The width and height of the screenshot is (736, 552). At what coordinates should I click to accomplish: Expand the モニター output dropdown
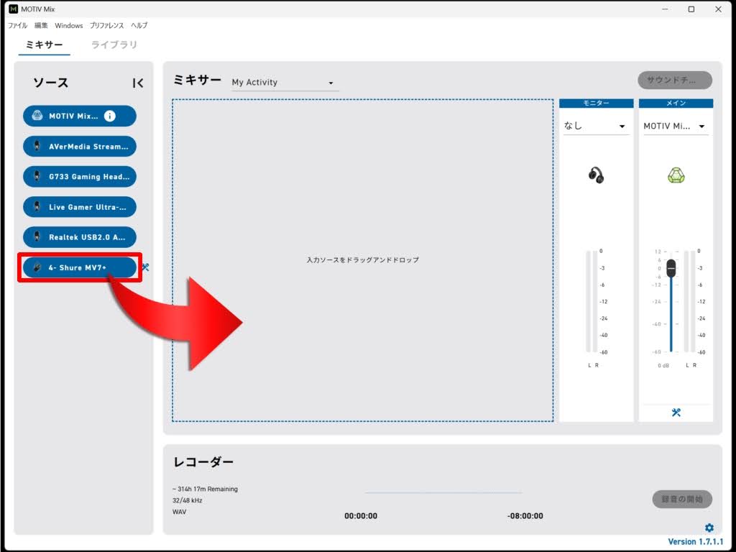point(595,126)
